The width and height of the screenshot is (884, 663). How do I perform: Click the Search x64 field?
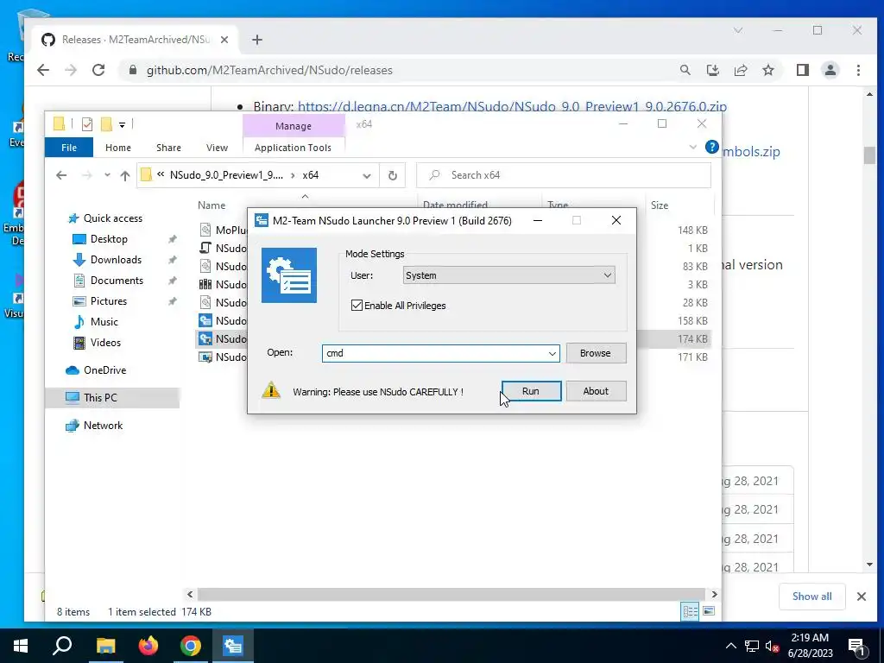(x=564, y=175)
